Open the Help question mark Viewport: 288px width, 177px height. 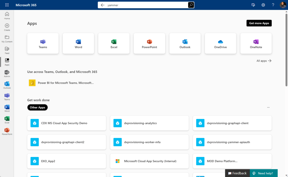tap(273, 5)
